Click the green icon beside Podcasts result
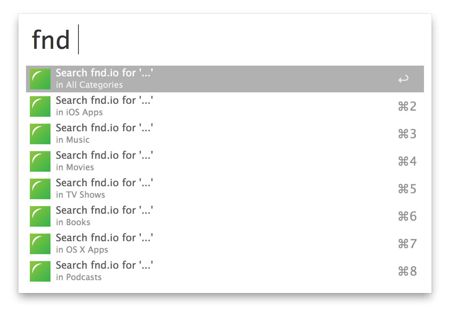450x316 pixels. click(x=40, y=271)
